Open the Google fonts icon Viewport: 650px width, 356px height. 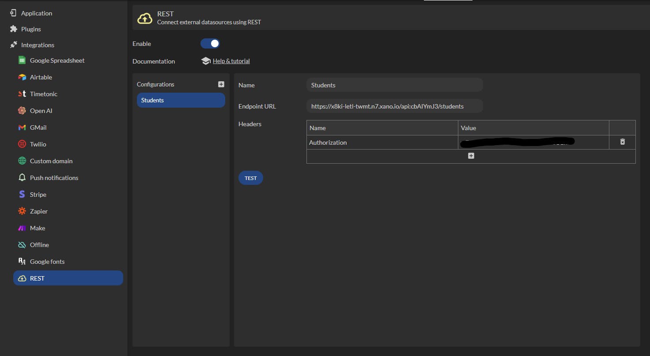pos(22,262)
